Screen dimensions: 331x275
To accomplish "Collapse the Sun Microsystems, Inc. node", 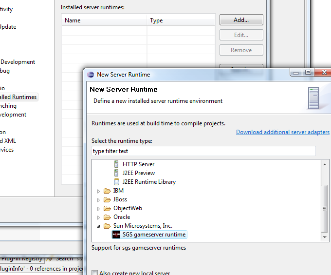I will click(99, 226).
